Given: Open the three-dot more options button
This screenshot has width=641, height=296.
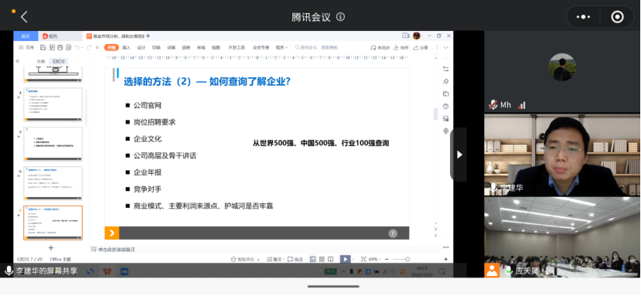Looking at the screenshot, I should pos(583,17).
